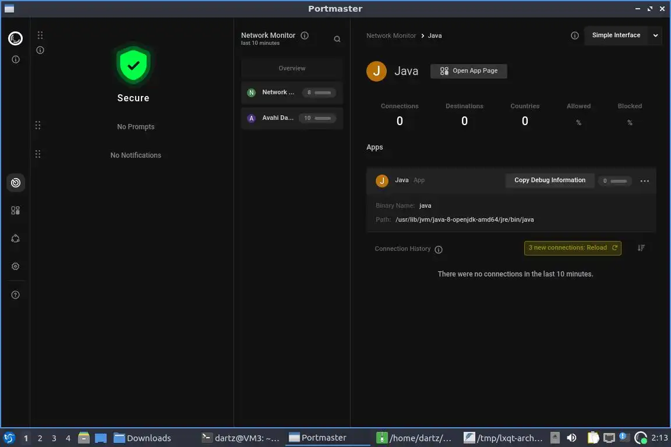The image size is (671, 447).
Task: Open the Downloads window from taskbar
Action: pyautogui.click(x=143, y=438)
